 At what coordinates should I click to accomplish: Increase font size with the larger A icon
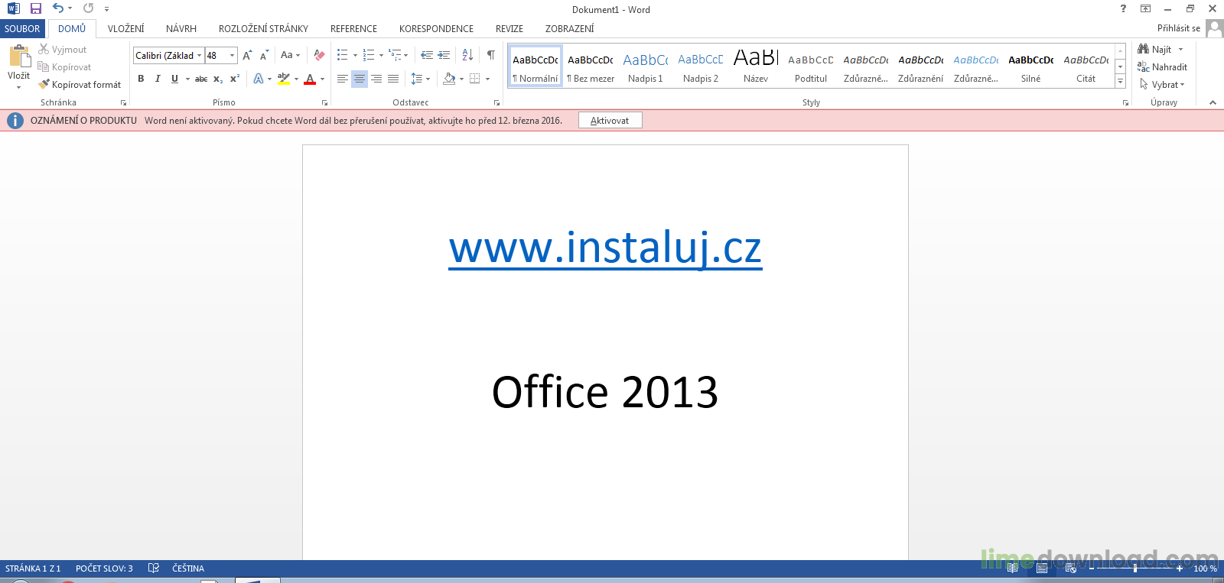click(x=247, y=55)
